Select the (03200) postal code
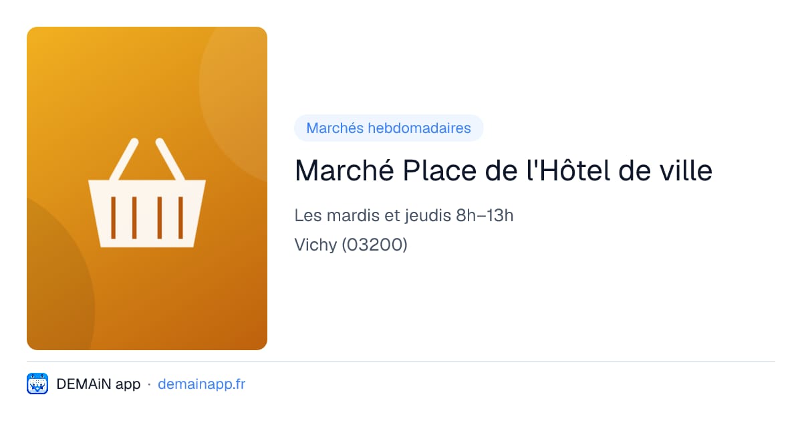802x421 pixels. tap(374, 245)
